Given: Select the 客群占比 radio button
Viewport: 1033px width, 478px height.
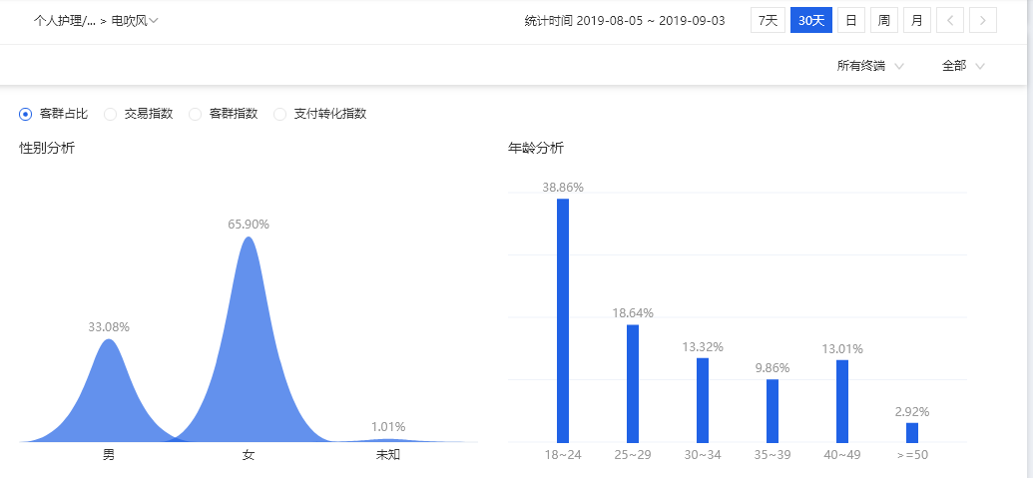Looking at the screenshot, I should coord(26,114).
